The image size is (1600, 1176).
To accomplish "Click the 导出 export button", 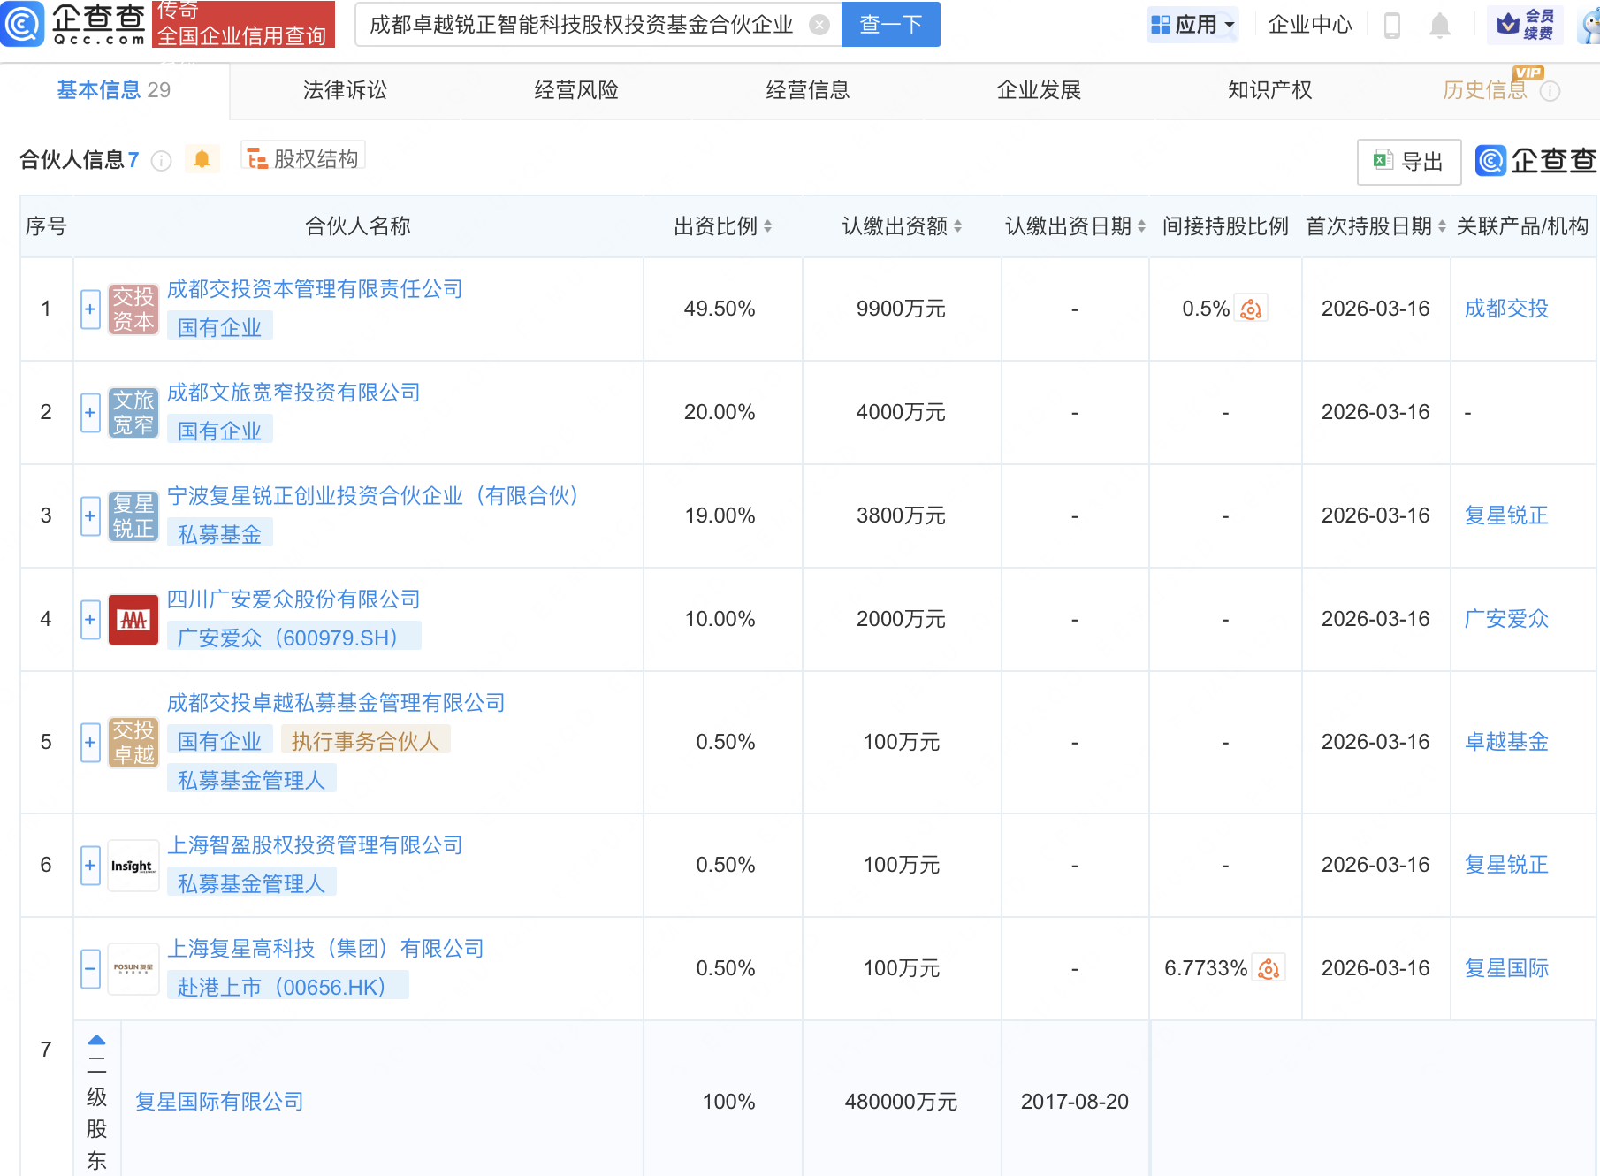I will [1408, 162].
